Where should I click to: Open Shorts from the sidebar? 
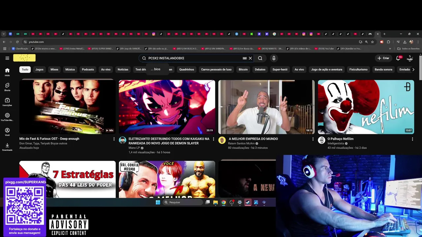7,87
